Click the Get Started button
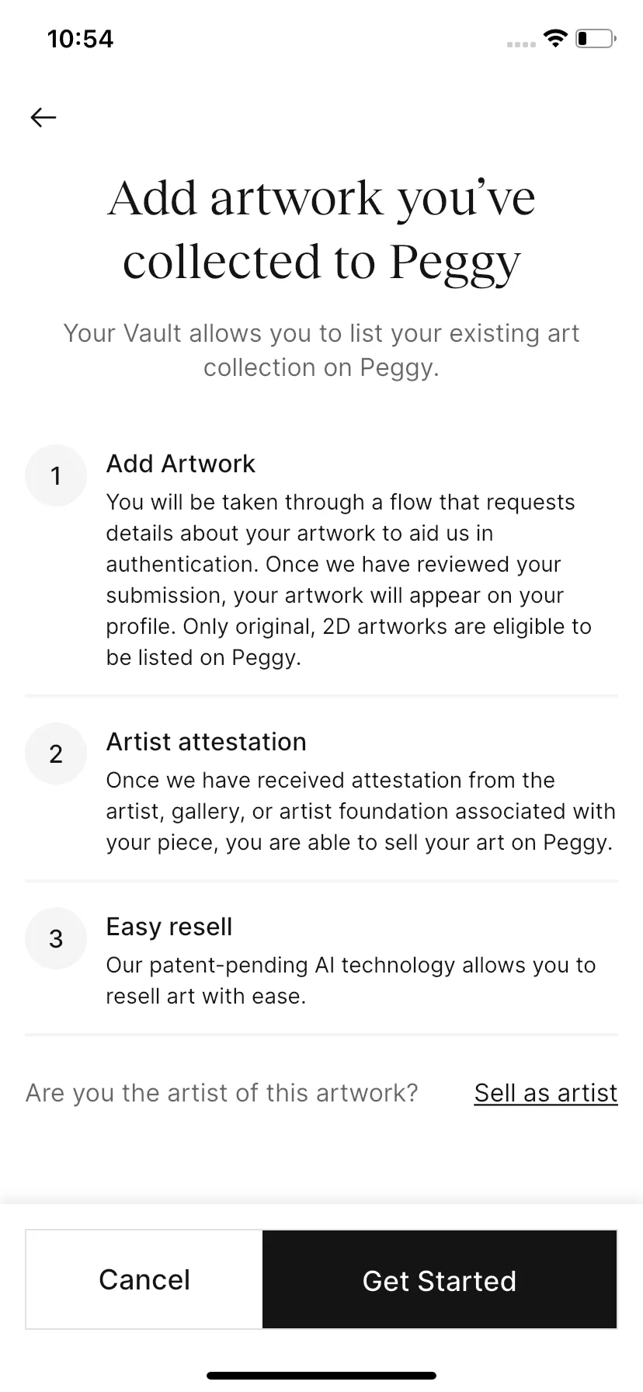 [440, 1279]
